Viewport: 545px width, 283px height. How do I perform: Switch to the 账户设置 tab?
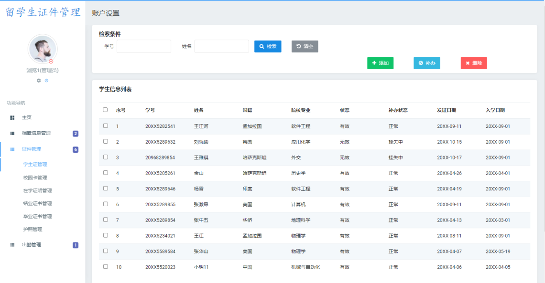tap(105, 13)
